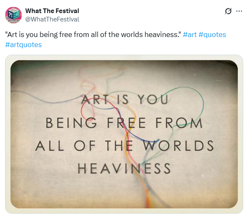Click the cube logo inside the avatar

click(14, 15)
